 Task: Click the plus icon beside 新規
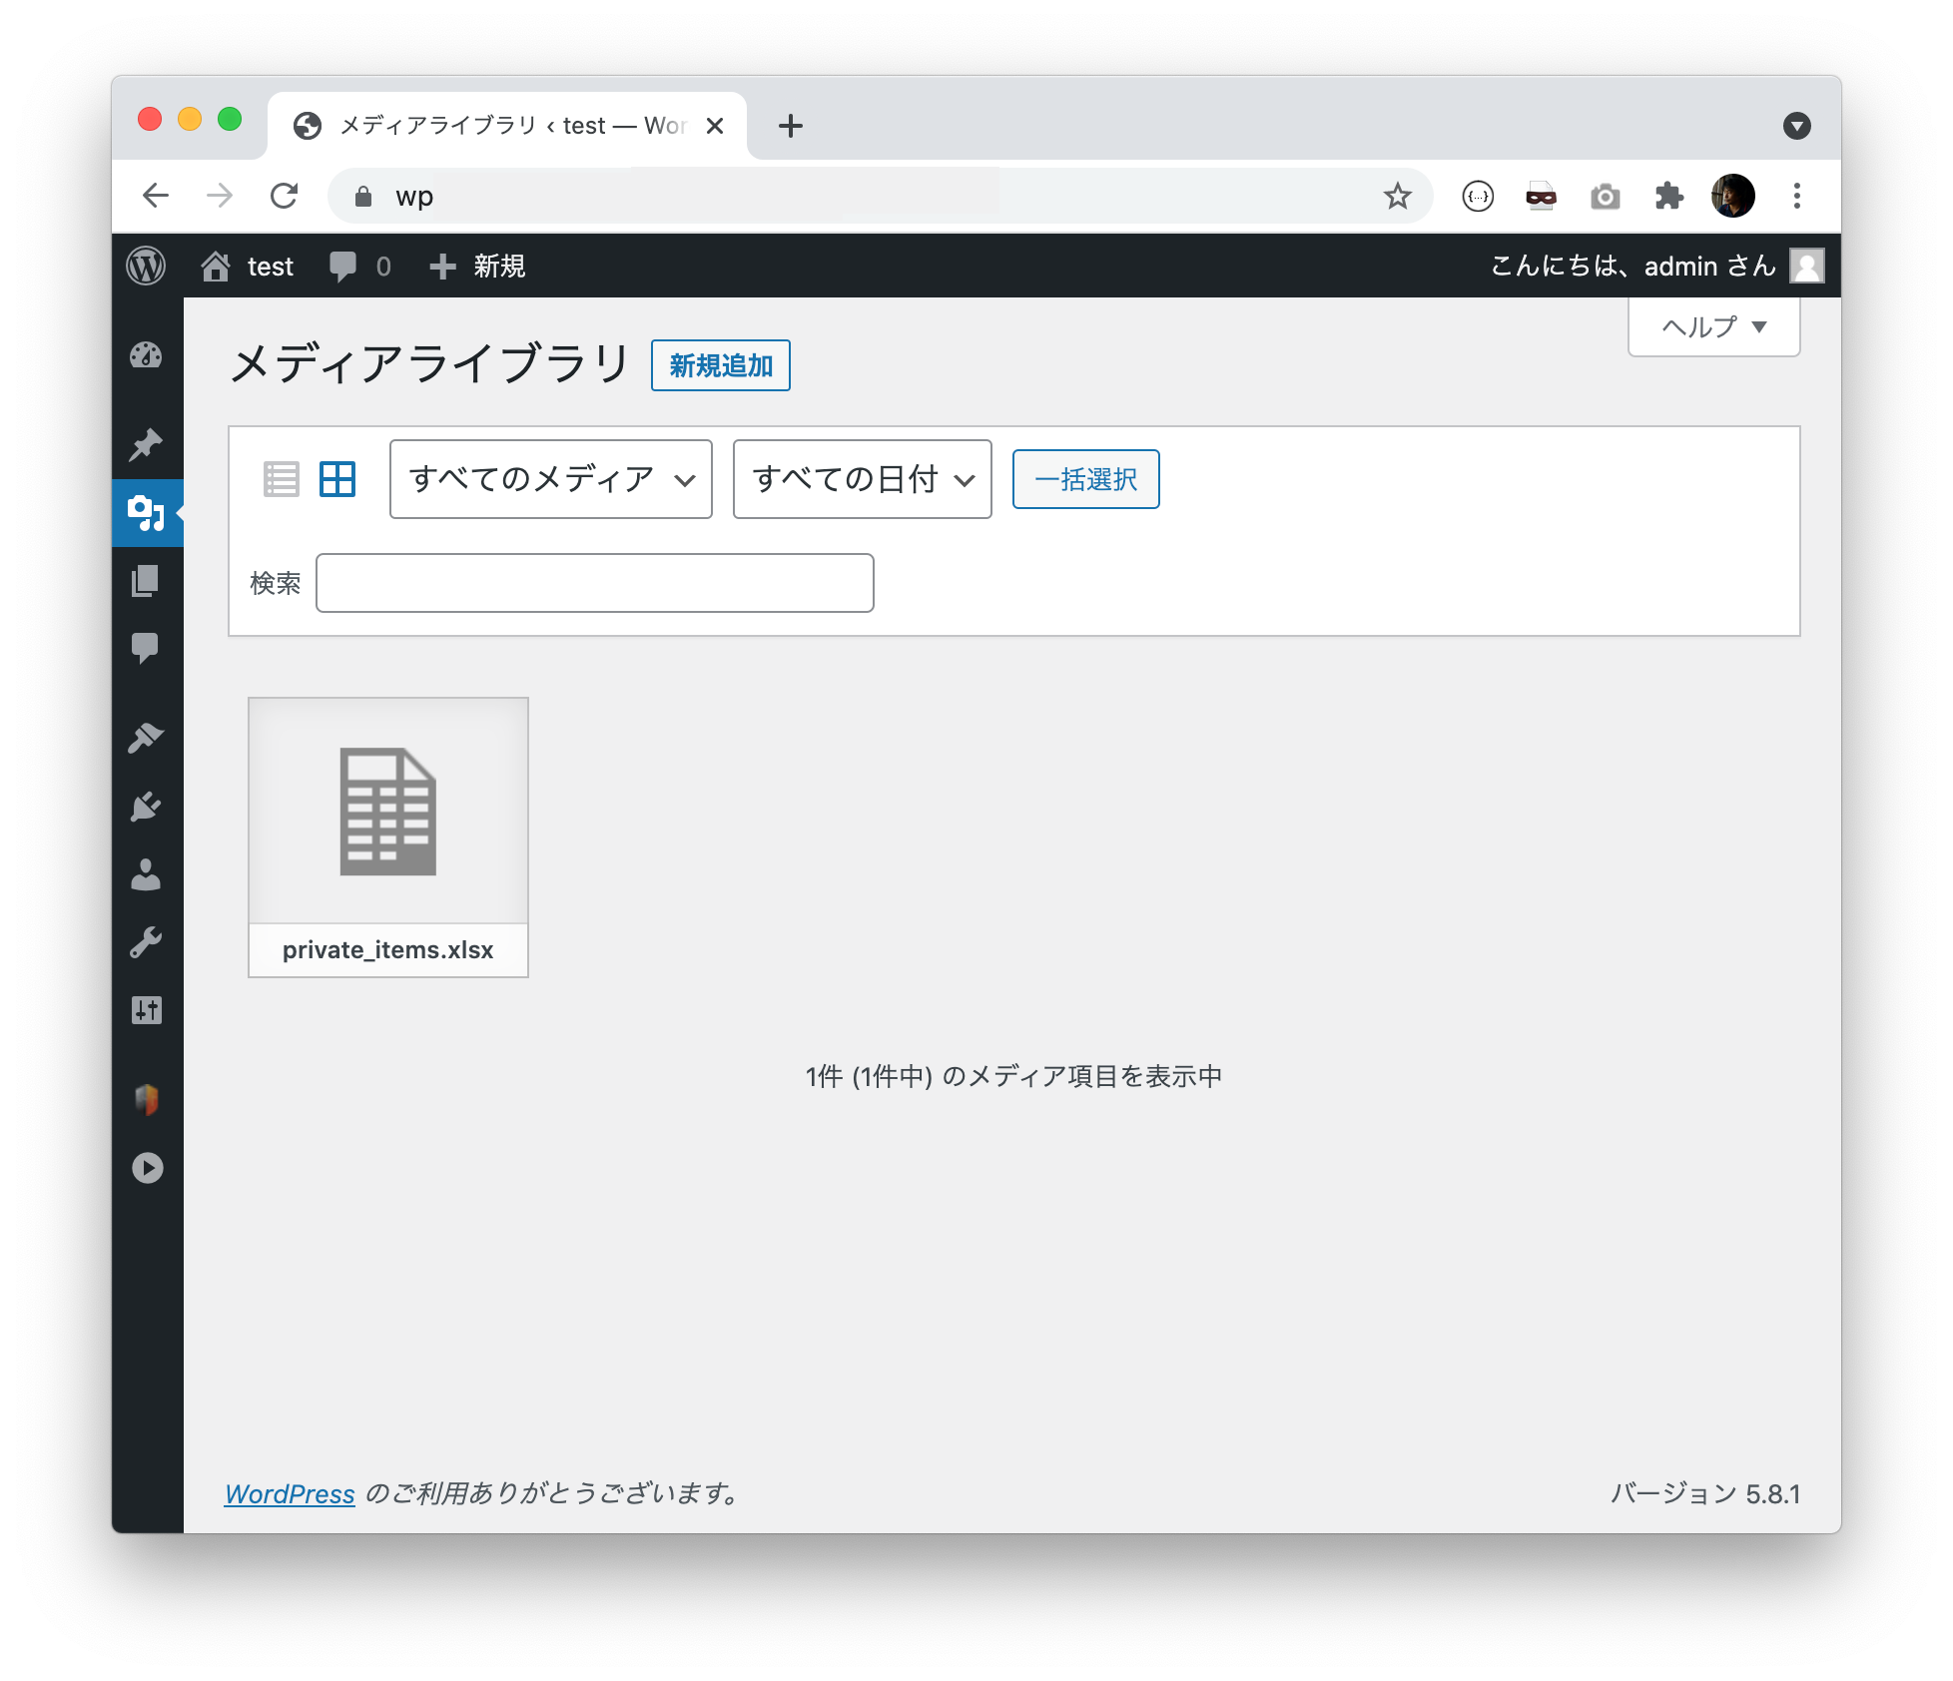tap(442, 266)
